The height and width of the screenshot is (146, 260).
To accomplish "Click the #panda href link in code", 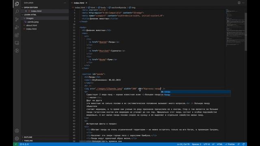I will point(103,42).
